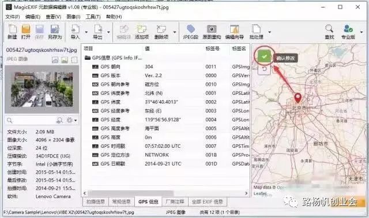Click the street photo thumbnail preview
Image resolution: width=369 pixels, height=218 pixels.
pos(42,89)
